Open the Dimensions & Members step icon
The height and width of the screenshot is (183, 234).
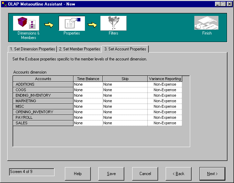click(x=26, y=23)
